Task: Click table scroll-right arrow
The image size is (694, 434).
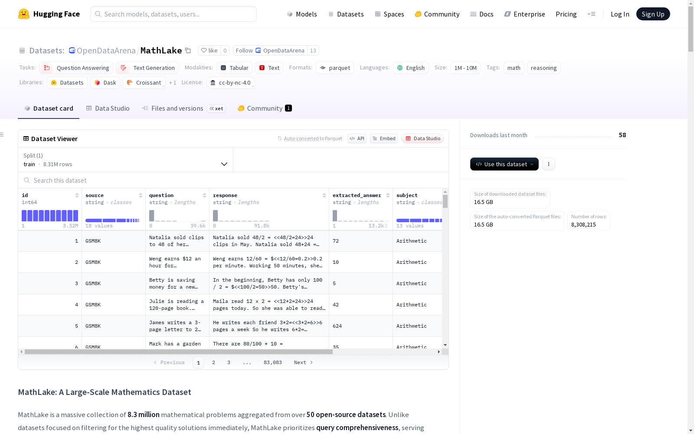Action: [439, 352]
